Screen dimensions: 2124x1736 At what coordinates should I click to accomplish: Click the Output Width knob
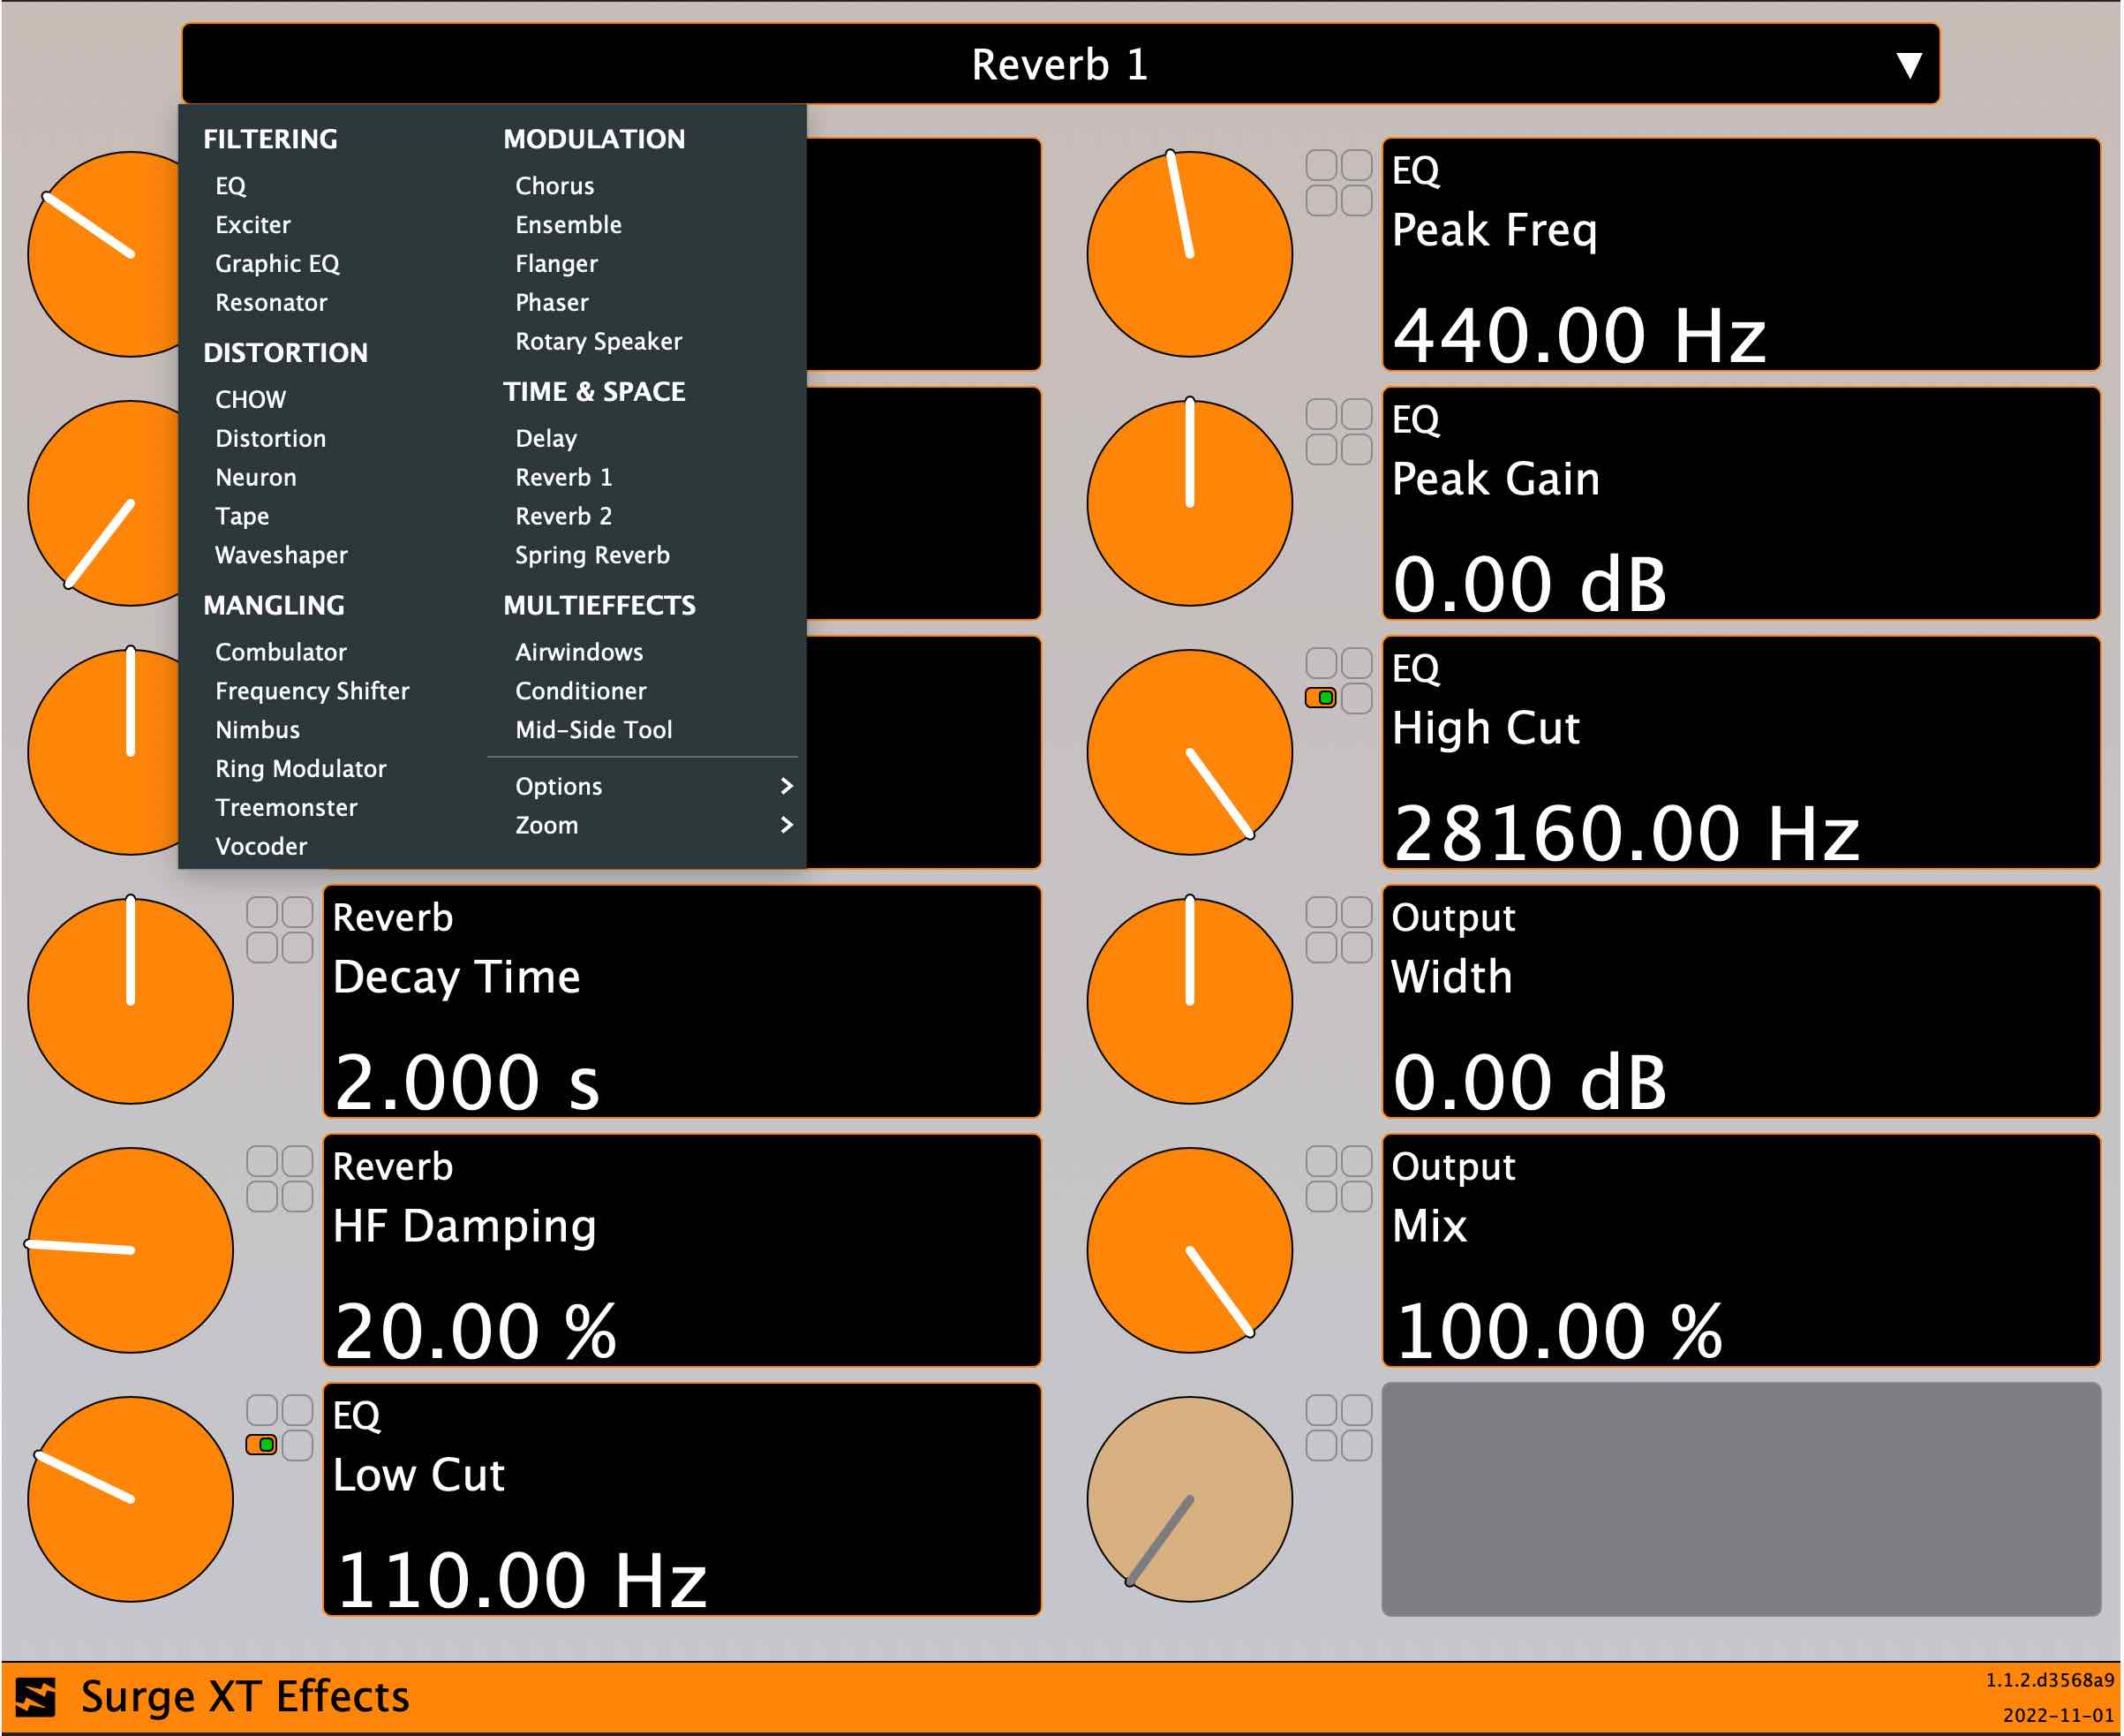[1189, 1001]
